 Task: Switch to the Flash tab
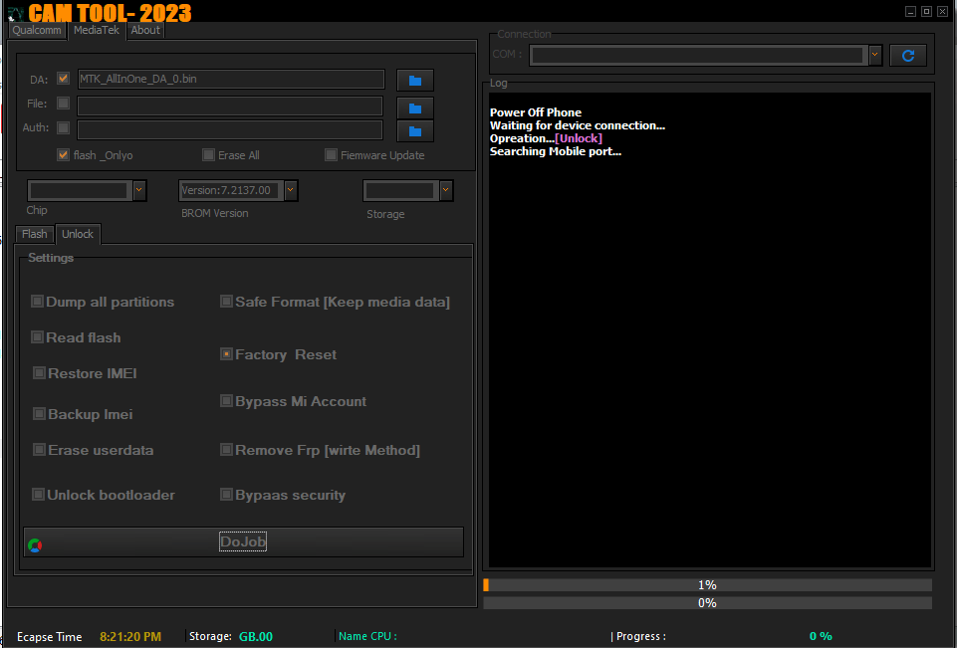[x=33, y=234]
